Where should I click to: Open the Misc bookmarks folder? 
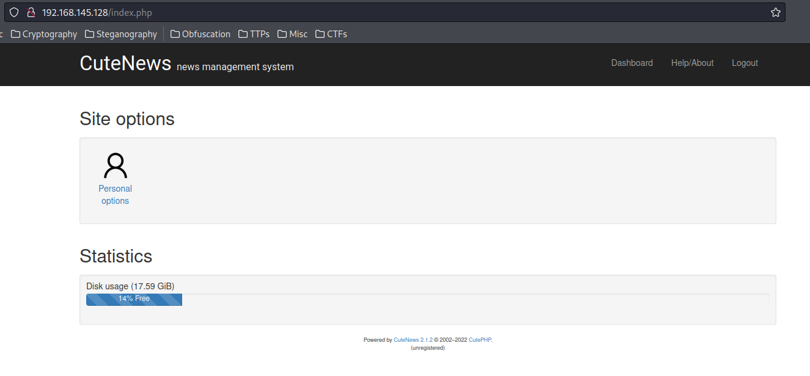pos(293,34)
